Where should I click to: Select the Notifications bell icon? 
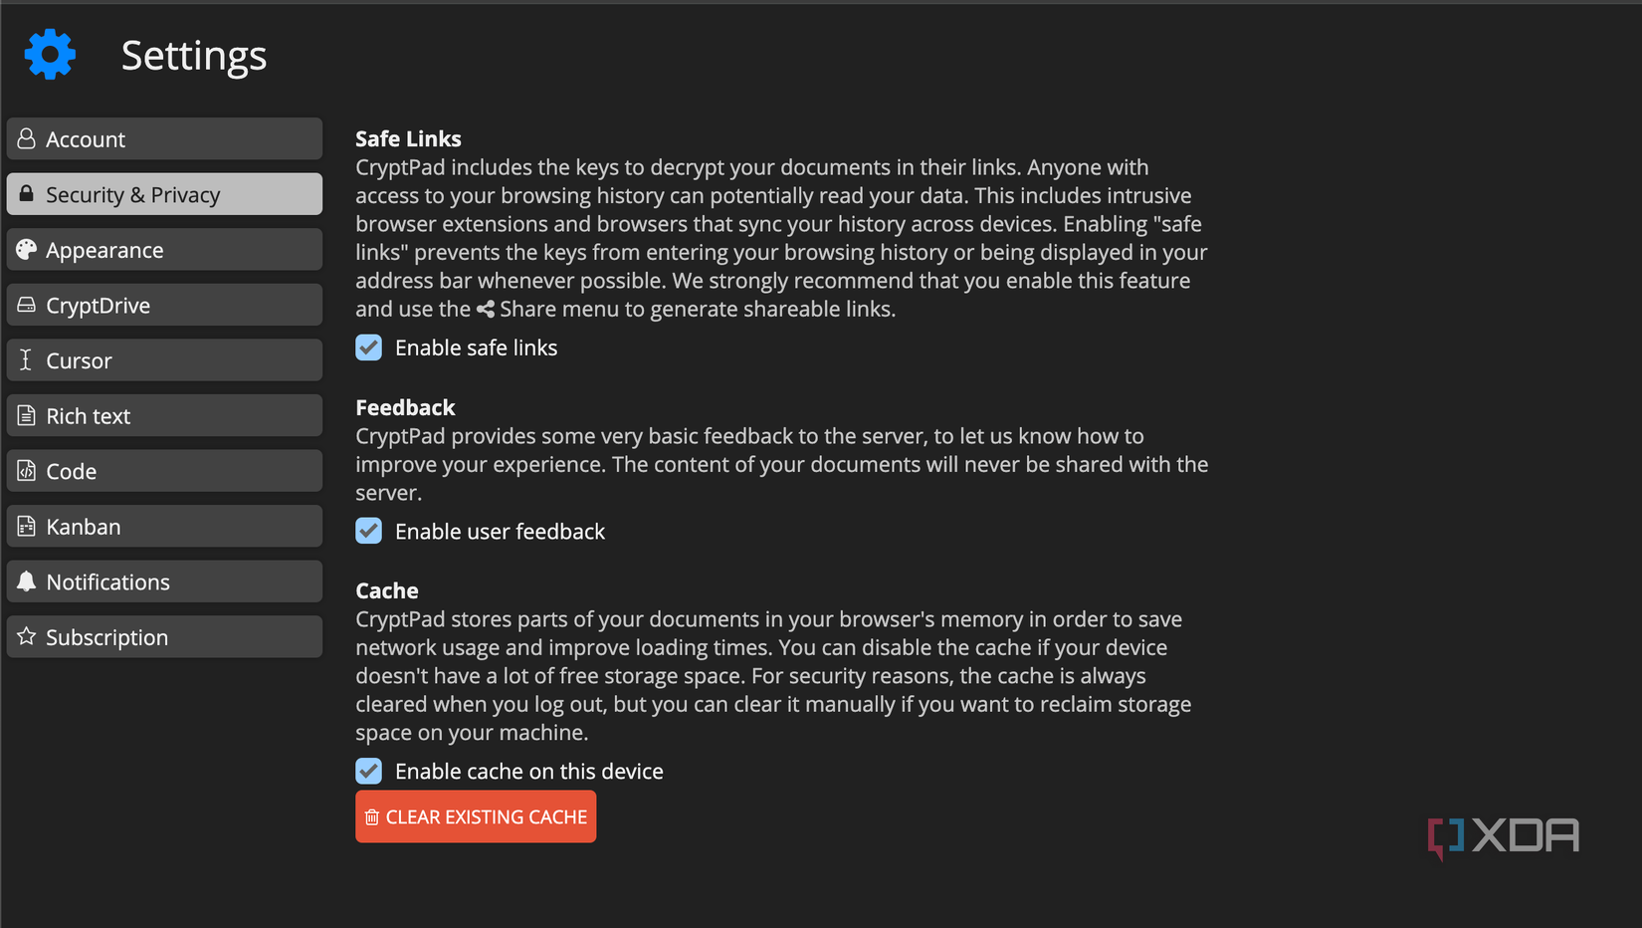point(26,581)
